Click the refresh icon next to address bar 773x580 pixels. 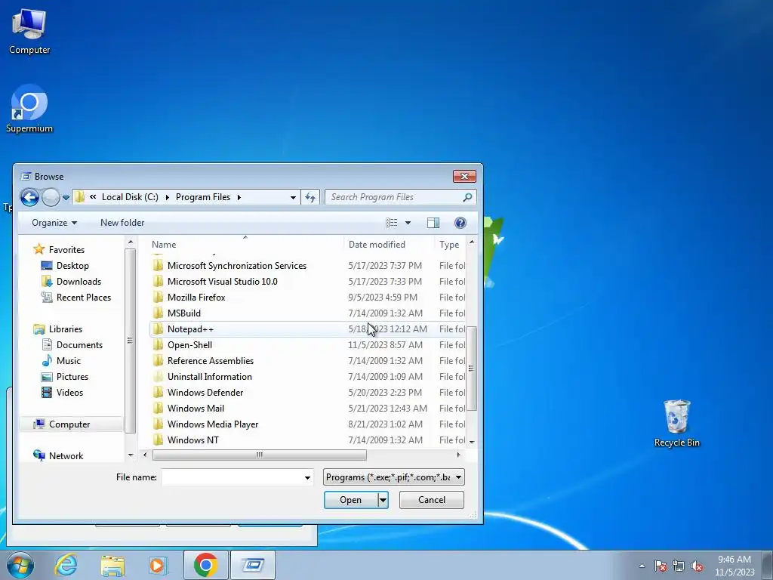pos(310,197)
